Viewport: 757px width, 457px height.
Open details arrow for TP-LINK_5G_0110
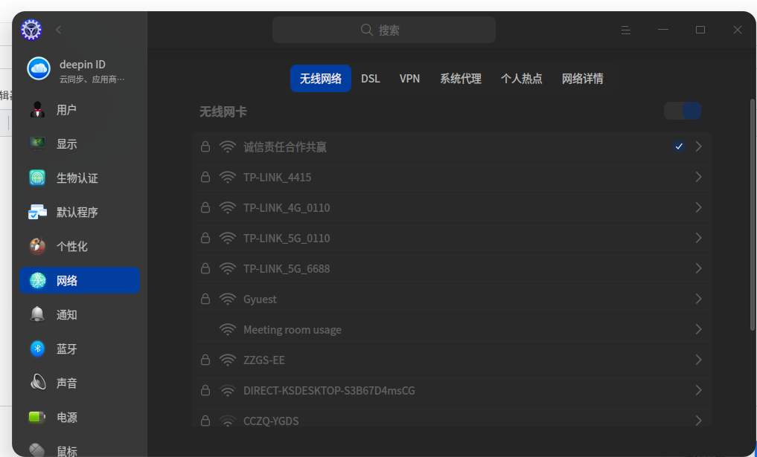[699, 238]
